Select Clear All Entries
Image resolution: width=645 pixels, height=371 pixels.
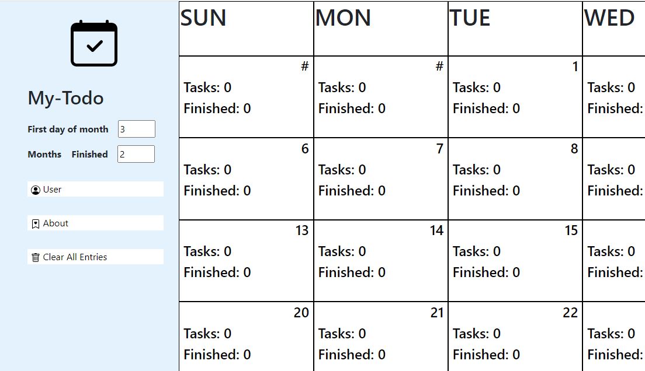click(x=95, y=256)
